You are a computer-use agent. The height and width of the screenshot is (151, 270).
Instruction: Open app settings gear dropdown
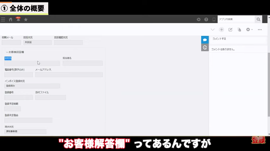(249, 30)
